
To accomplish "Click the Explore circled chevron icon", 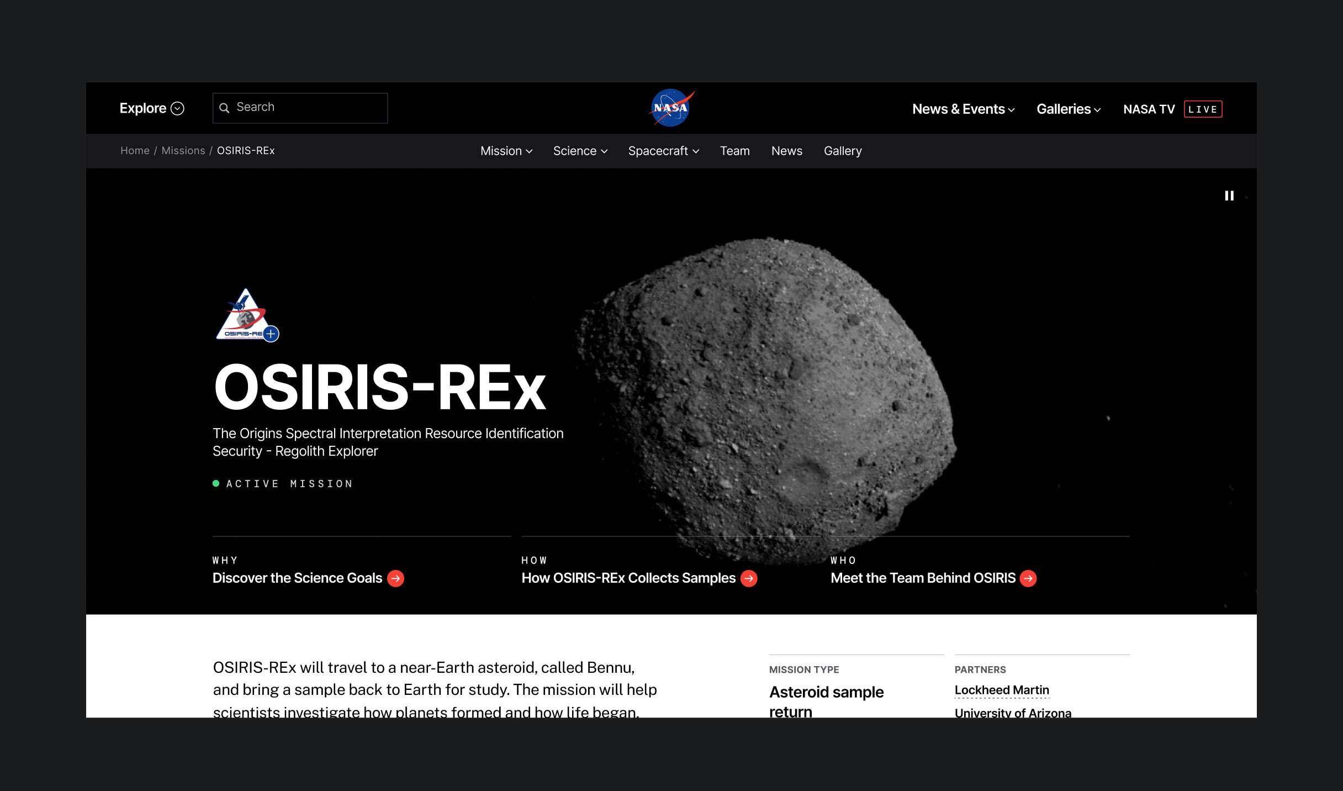I will tap(177, 108).
